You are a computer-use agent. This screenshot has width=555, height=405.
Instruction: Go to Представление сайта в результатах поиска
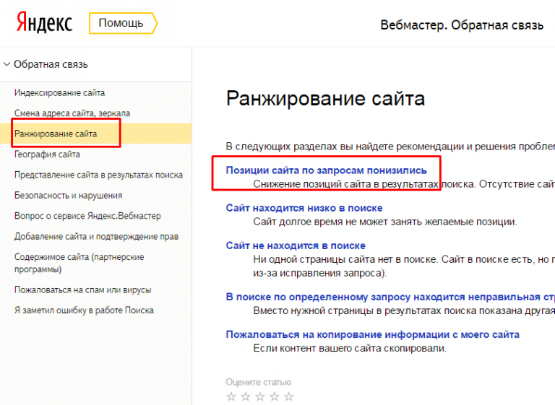coord(98,175)
